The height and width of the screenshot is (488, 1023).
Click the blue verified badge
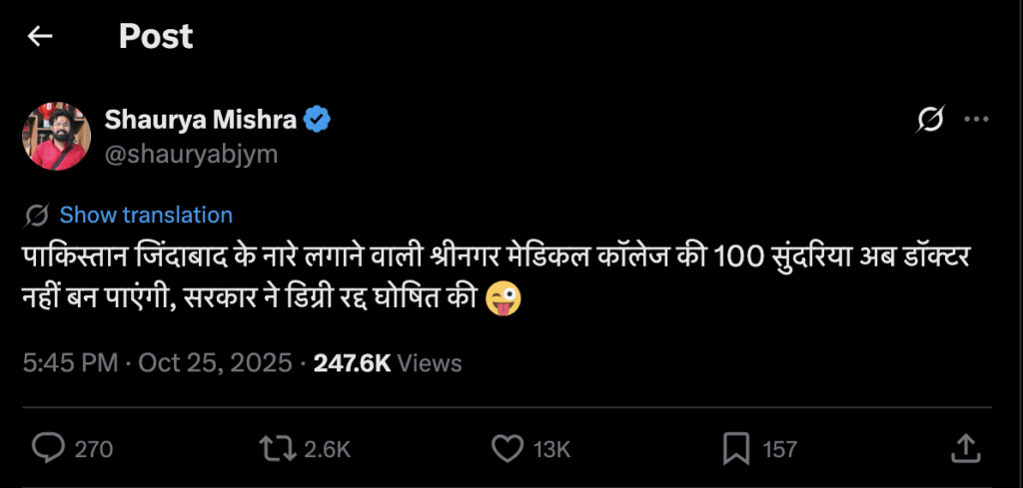[318, 121]
